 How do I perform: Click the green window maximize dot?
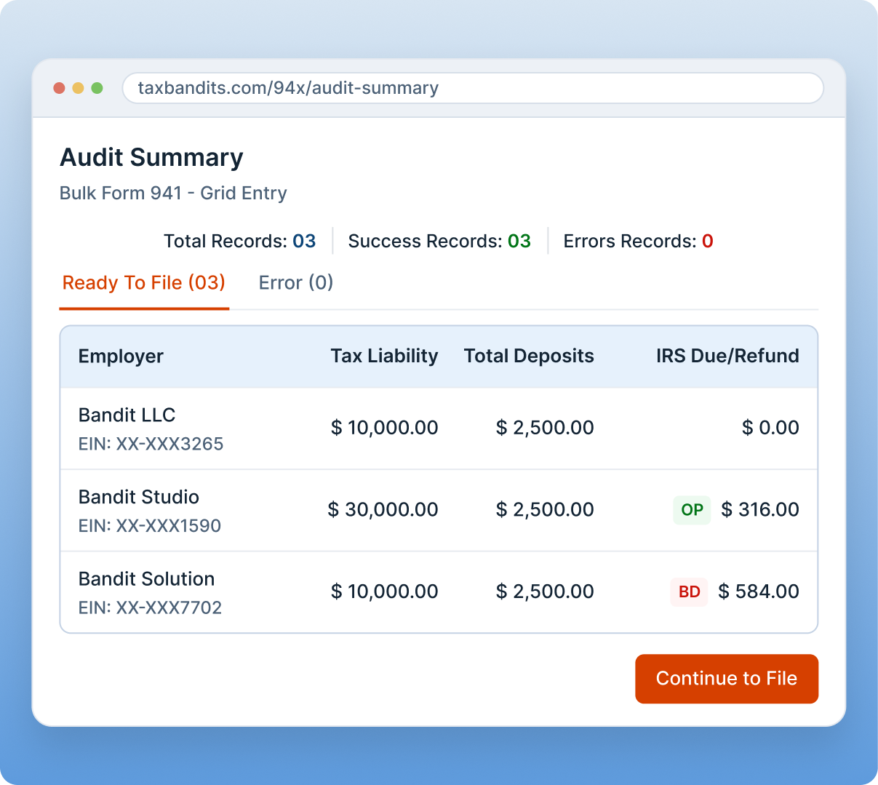click(97, 88)
